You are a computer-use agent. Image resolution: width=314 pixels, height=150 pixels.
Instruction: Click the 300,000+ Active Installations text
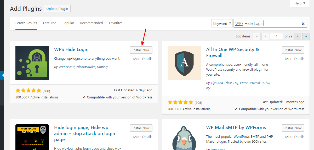(x=37, y=97)
